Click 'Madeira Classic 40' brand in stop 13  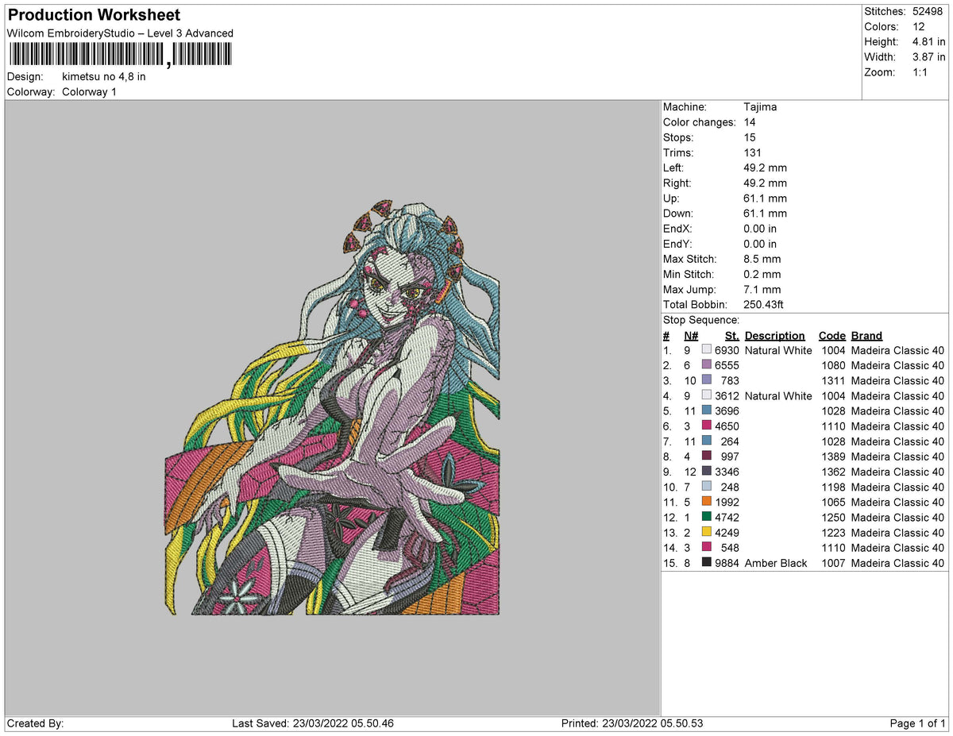pyautogui.click(x=897, y=533)
